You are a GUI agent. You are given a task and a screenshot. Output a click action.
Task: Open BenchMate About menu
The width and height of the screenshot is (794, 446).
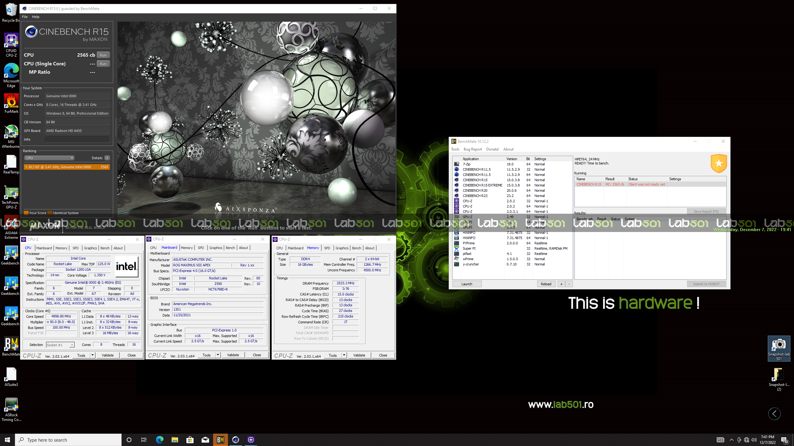tap(508, 149)
